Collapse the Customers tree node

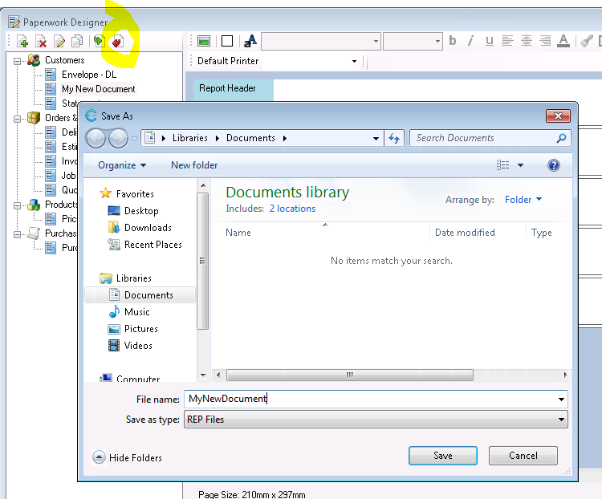point(18,60)
